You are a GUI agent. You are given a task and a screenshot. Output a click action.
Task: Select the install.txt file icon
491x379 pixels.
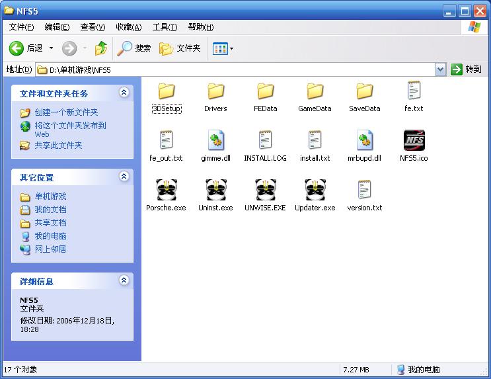pyautogui.click(x=315, y=140)
